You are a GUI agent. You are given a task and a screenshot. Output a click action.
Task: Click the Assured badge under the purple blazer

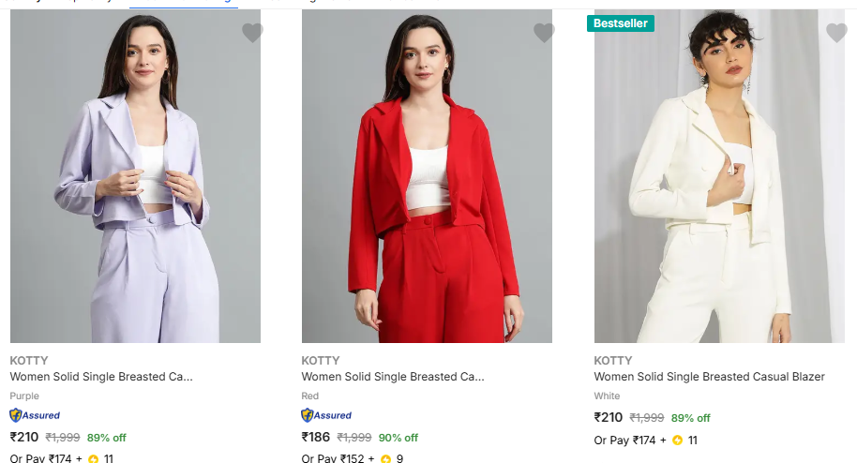pos(35,415)
